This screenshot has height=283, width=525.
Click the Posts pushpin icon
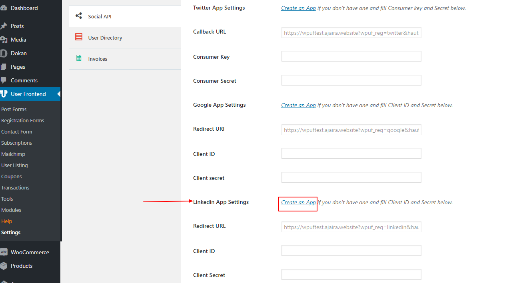coord(4,26)
